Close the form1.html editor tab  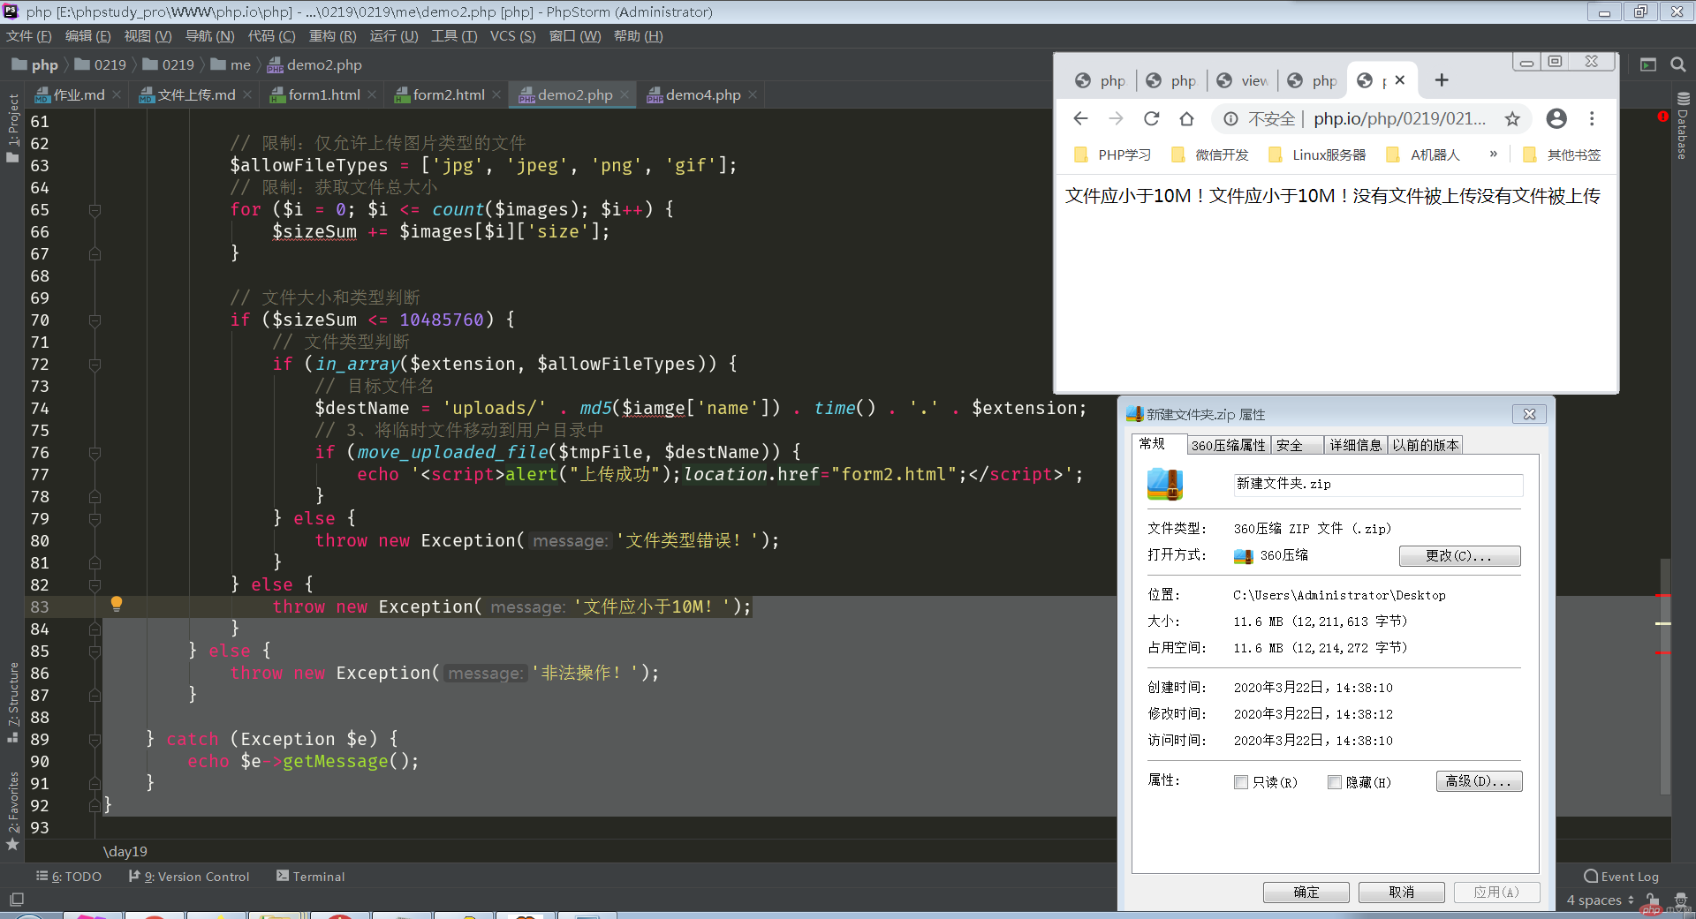(x=372, y=94)
